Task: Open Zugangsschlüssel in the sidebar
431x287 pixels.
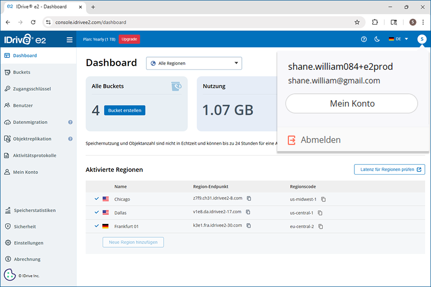Action: (32, 89)
